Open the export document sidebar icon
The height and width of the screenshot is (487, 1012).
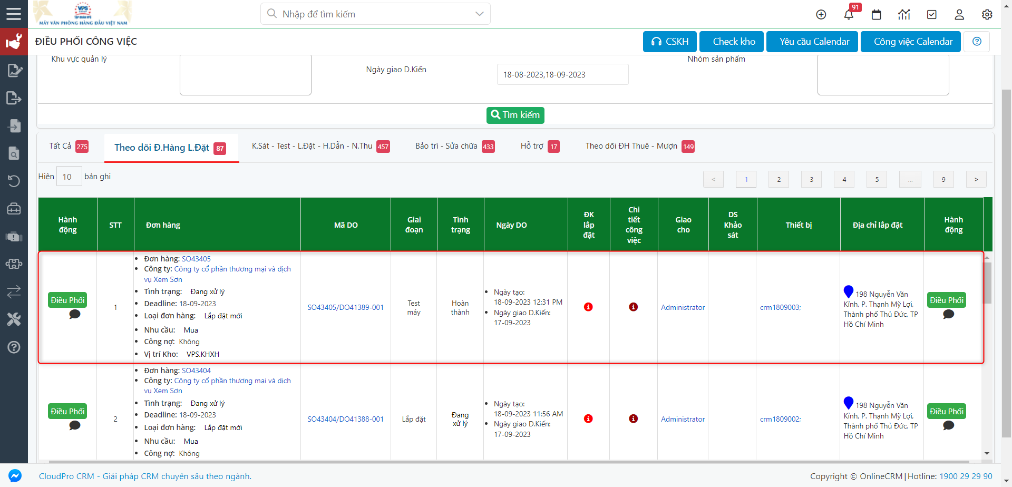pos(14,98)
